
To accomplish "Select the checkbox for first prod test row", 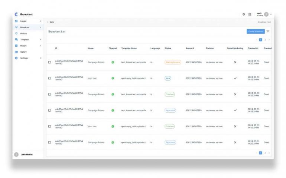I will 50,78.
